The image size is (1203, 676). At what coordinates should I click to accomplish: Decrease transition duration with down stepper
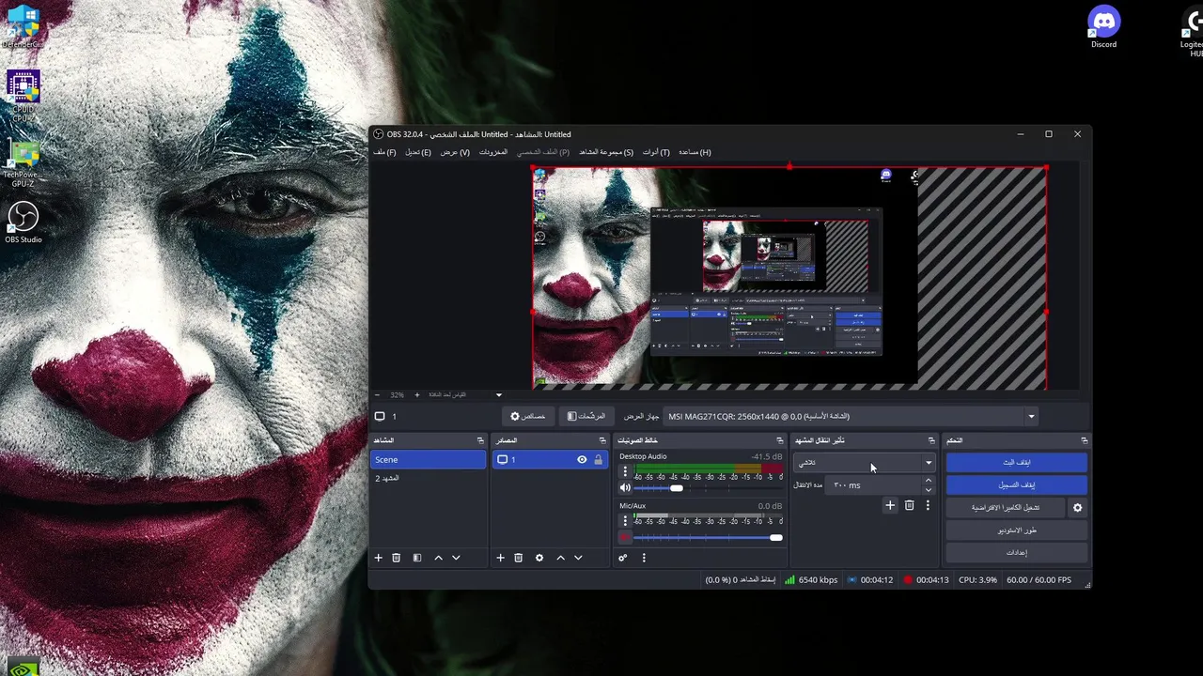(x=929, y=490)
